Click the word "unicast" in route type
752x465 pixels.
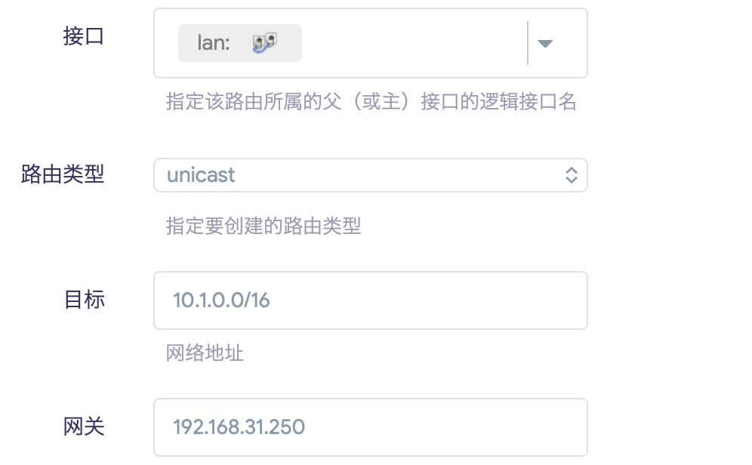[201, 175]
